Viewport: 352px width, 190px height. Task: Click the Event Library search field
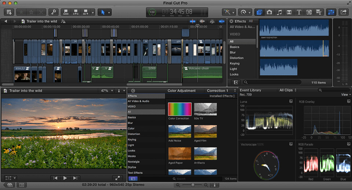click(x=333, y=90)
